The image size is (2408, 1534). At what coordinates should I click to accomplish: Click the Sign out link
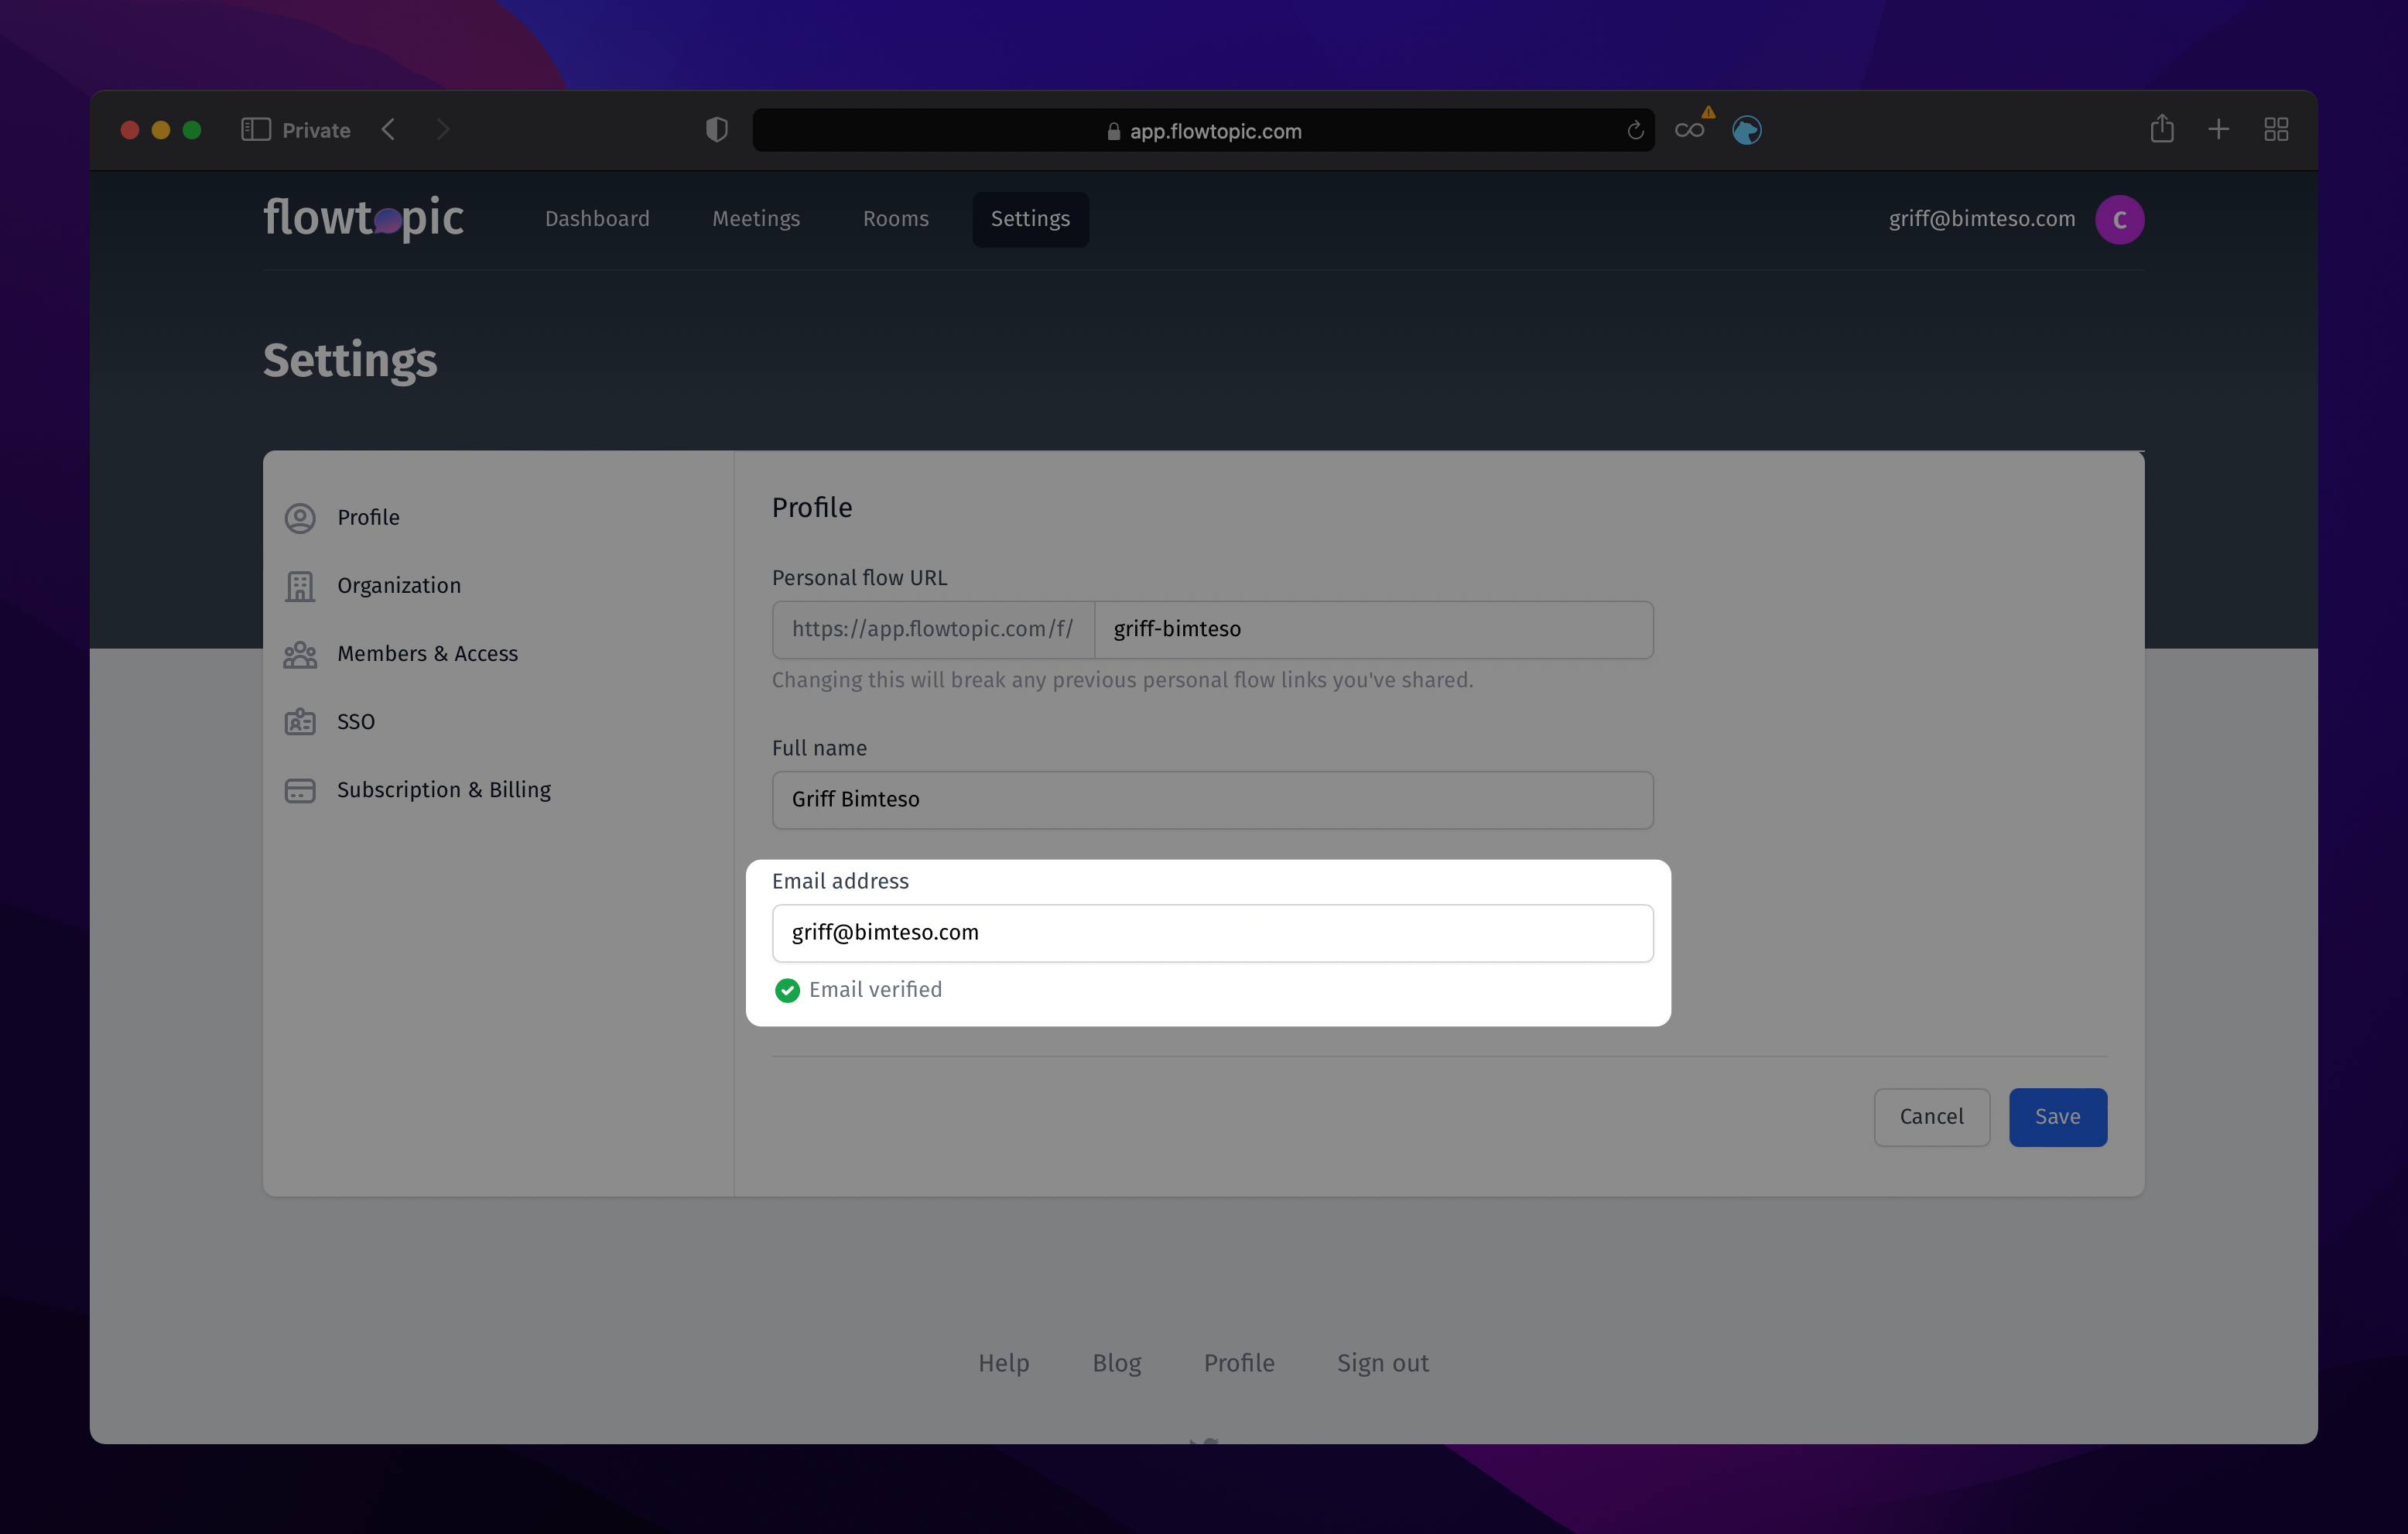pyautogui.click(x=1382, y=1363)
